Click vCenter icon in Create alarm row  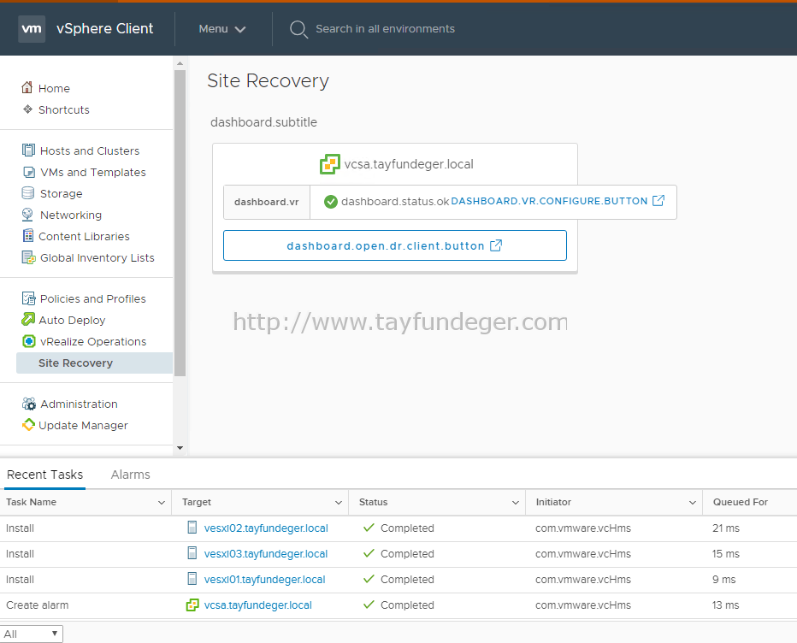(x=192, y=605)
